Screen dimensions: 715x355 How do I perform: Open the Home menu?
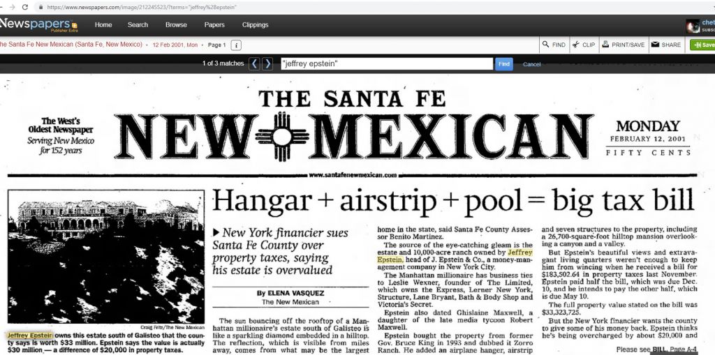tap(103, 24)
